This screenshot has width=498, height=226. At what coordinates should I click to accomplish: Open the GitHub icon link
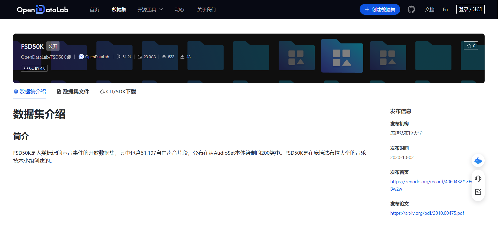[411, 9]
